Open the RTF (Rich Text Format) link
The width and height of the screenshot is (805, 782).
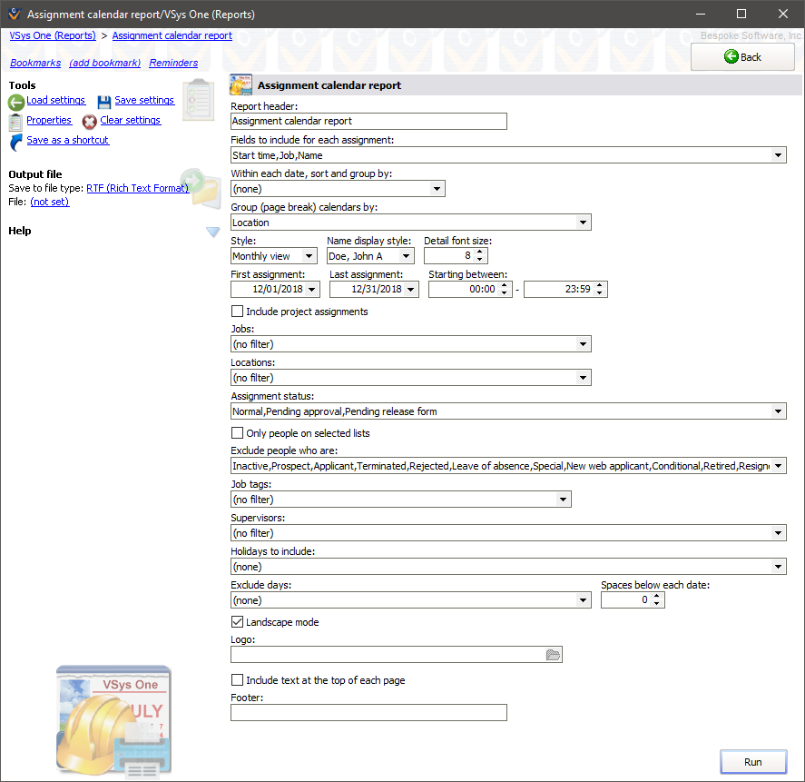(x=137, y=188)
